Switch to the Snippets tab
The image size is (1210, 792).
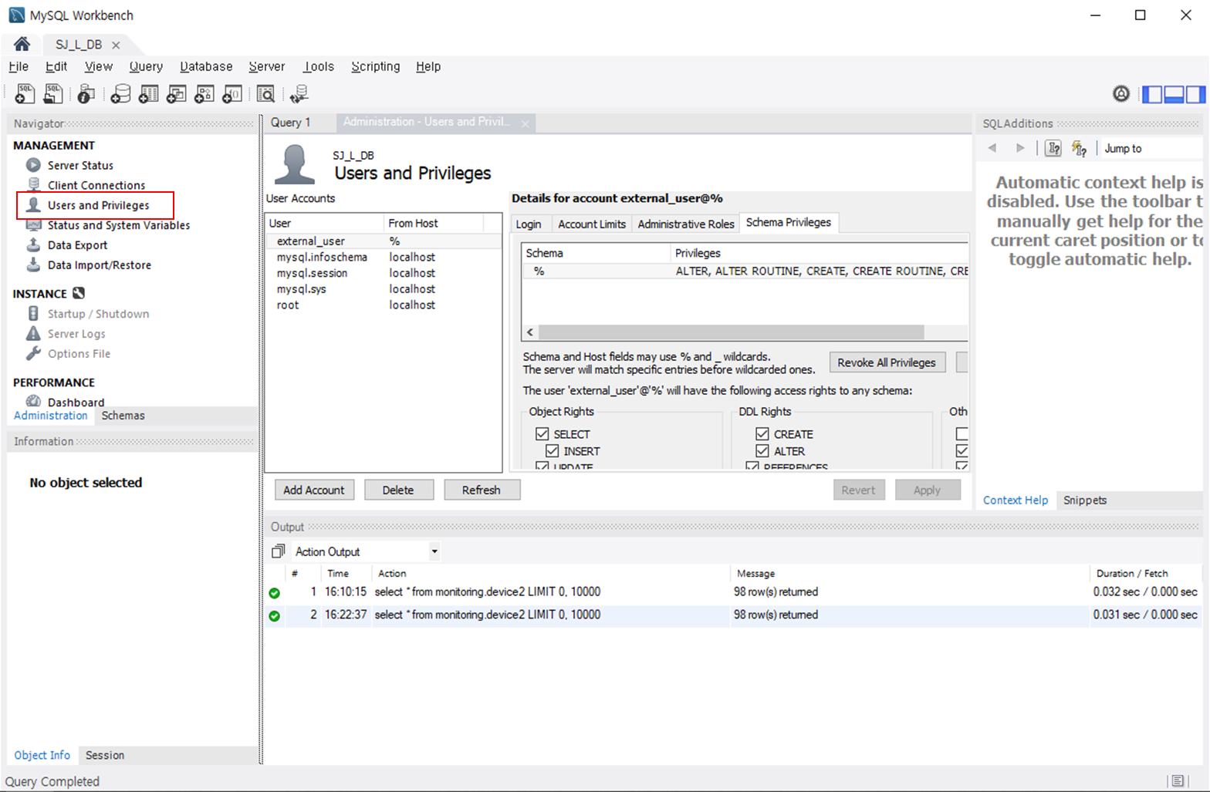click(1085, 500)
